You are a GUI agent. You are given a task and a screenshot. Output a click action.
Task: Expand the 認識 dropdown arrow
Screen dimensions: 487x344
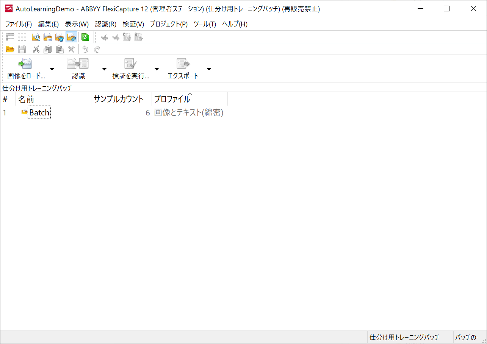105,69
